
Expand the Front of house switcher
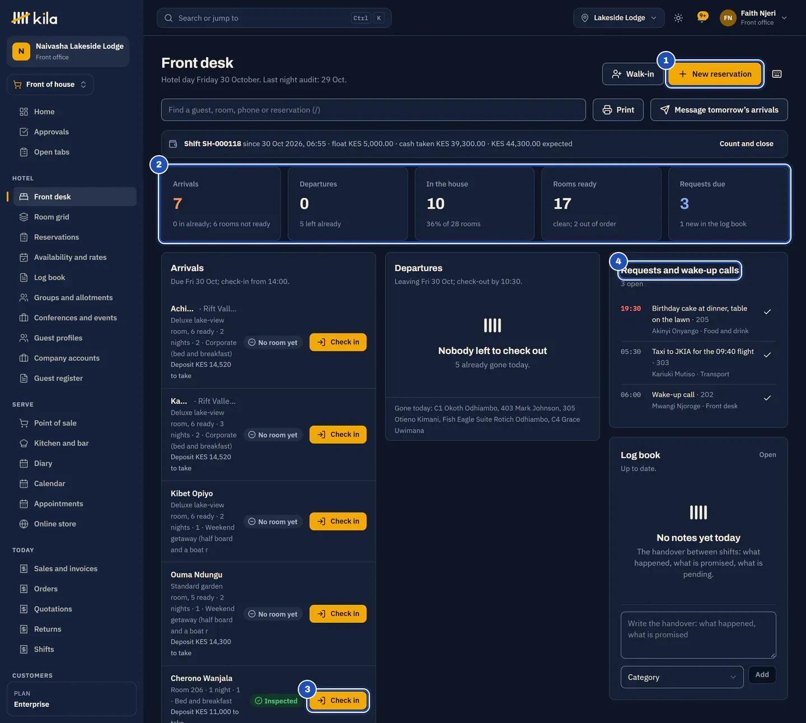(50, 85)
